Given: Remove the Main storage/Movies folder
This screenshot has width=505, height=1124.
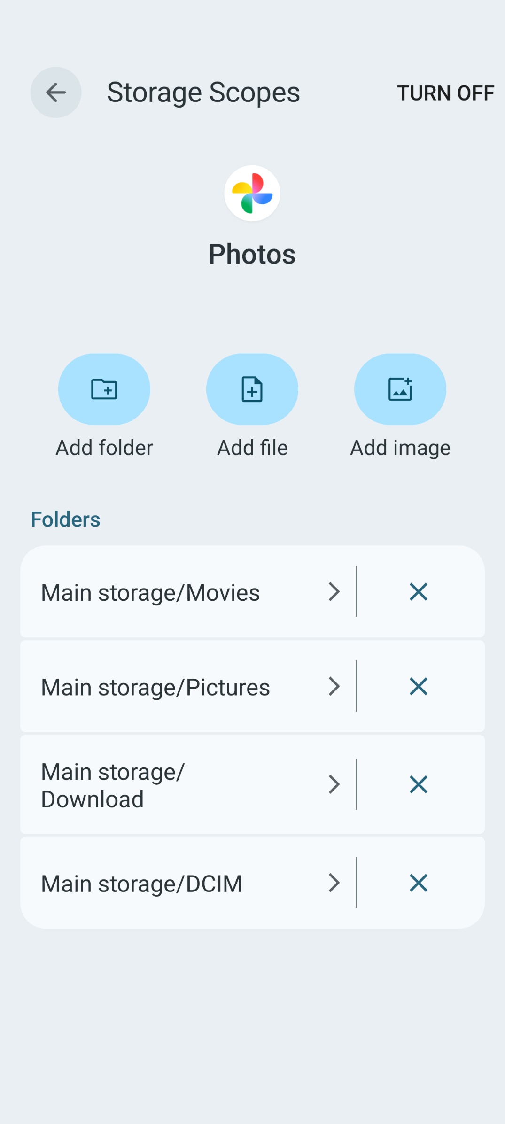Looking at the screenshot, I should click(x=418, y=592).
